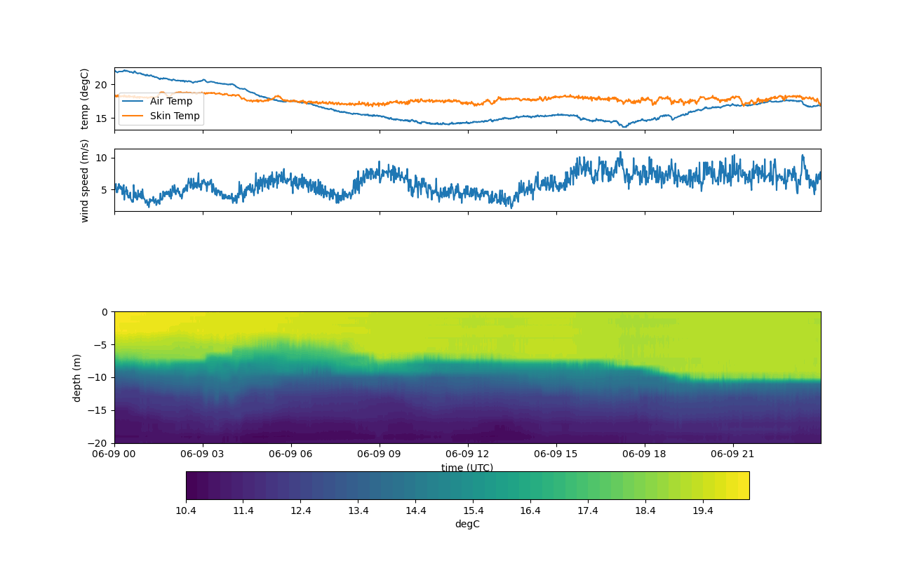This screenshot has height=561, width=912.
Task: Select the 'depth (m)' y-axis label
Action: (77, 378)
